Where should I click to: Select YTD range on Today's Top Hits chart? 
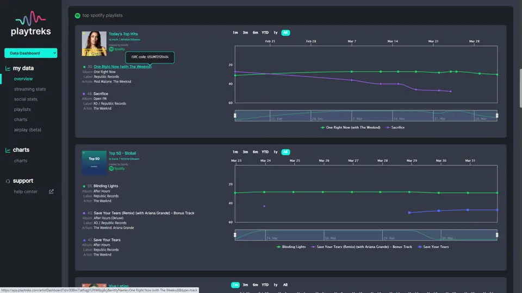click(265, 33)
